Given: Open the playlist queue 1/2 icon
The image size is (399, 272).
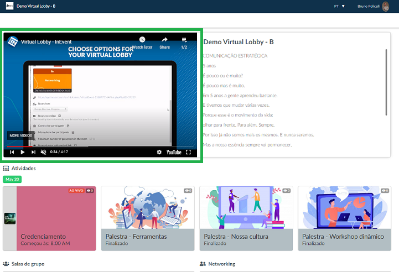Looking at the screenshot, I should pos(184,43).
